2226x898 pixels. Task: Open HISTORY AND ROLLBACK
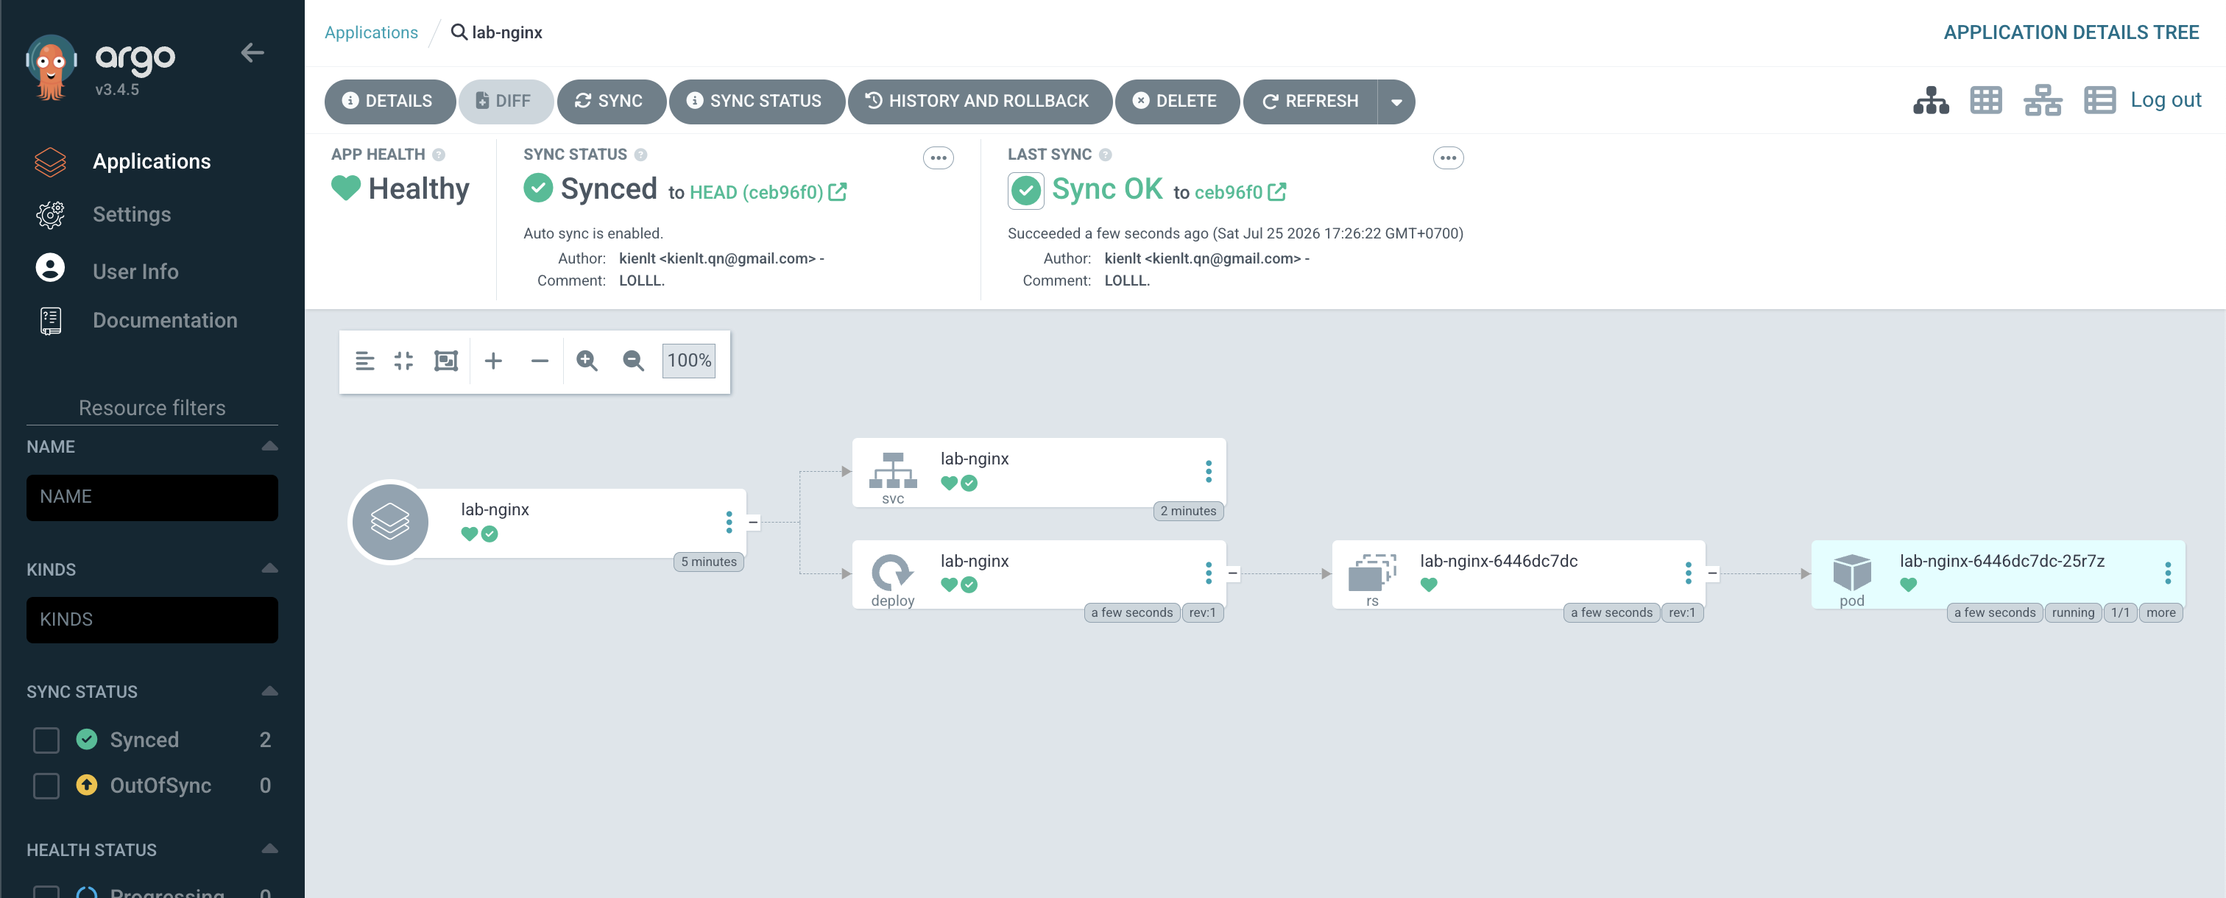980,101
